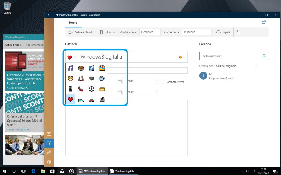Open the Mail app from taskbar
This screenshot has width=281, height=175.
[x=62, y=171]
